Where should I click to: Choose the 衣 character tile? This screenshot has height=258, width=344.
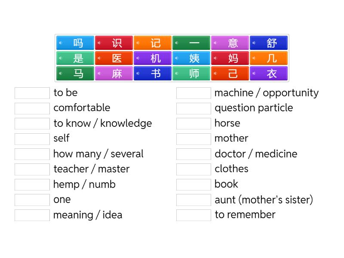click(271, 74)
